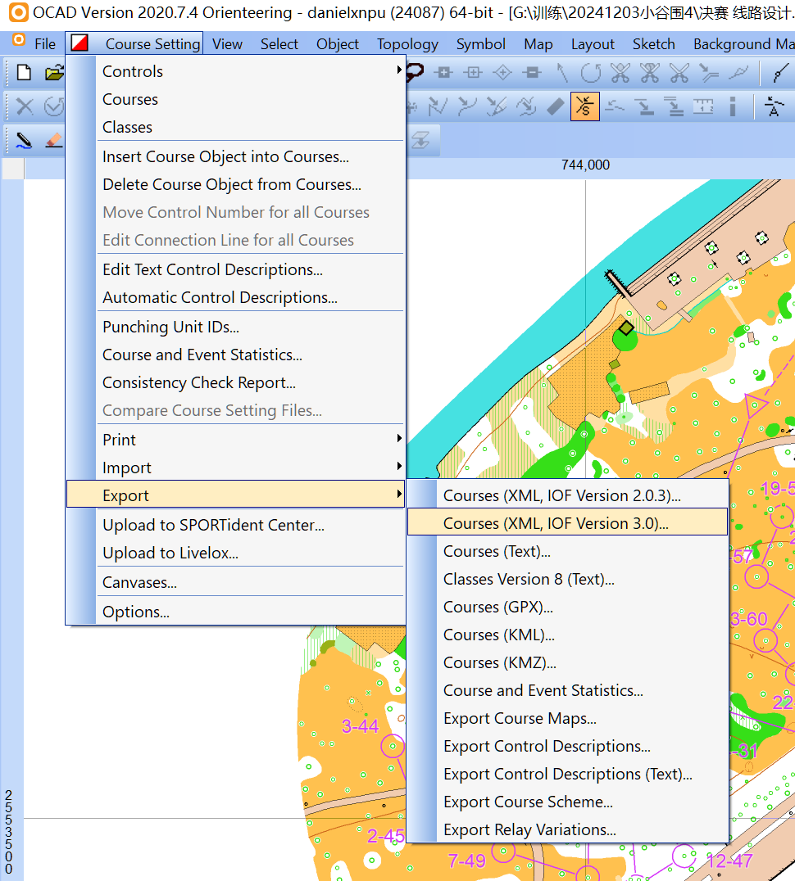This screenshot has height=881, width=795.
Task: Select Export Course Maps option
Action: pyautogui.click(x=520, y=718)
